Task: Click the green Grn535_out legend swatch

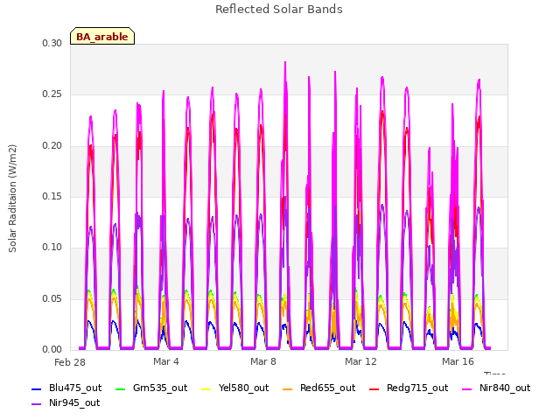Action: tap(121, 388)
